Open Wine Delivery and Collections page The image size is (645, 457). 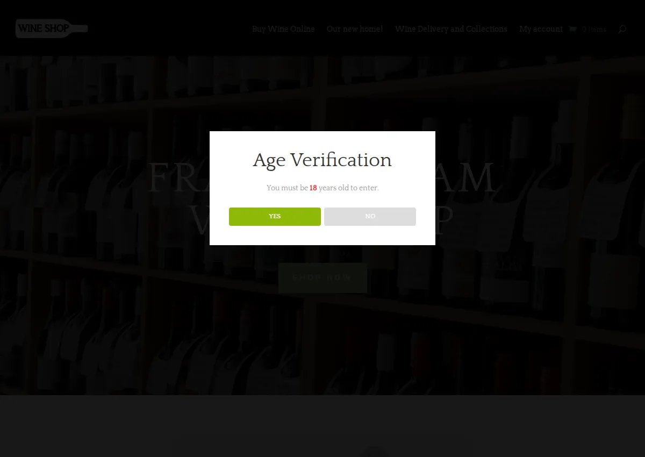coord(451,29)
